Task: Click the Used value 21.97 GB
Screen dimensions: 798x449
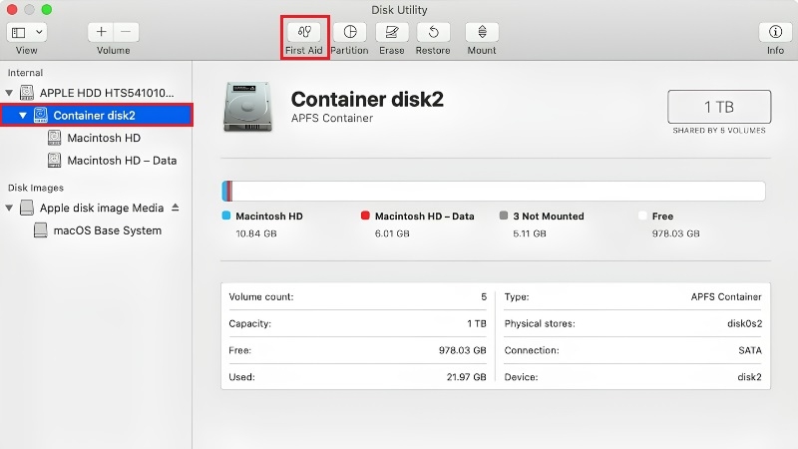Action: (x=466, y=377)
